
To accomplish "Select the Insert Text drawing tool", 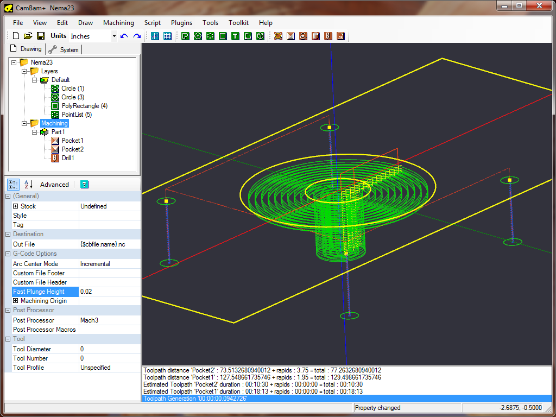I will (235, 36).
